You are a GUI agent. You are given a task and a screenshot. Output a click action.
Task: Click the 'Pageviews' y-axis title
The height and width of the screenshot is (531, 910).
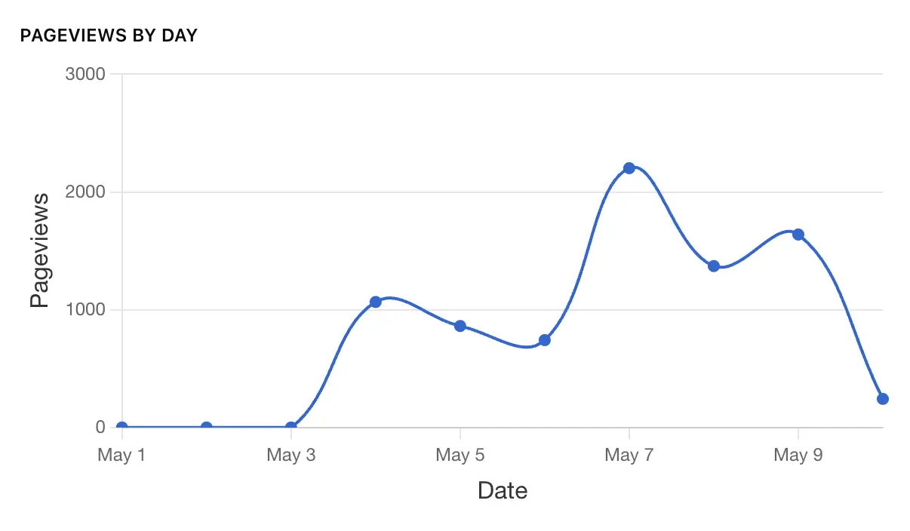[x=39, y=250]
